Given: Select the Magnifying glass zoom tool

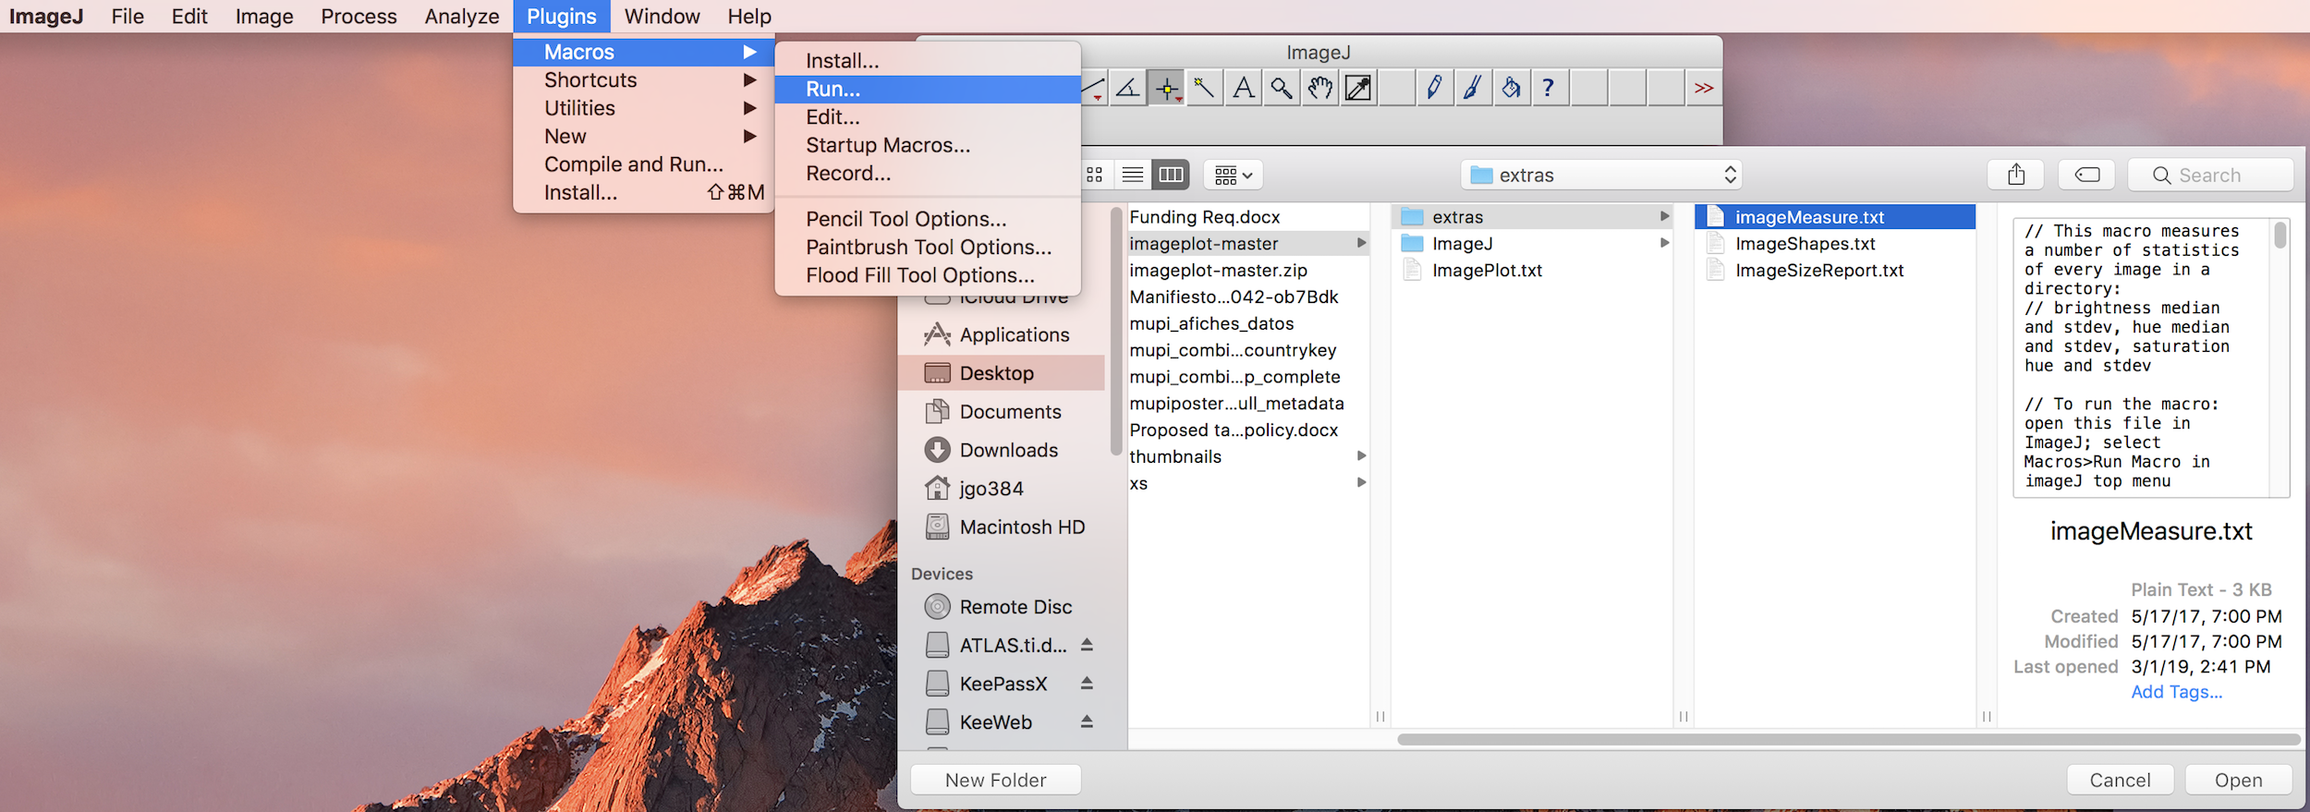Looking at the screenshot, I should pos(1282,89).
